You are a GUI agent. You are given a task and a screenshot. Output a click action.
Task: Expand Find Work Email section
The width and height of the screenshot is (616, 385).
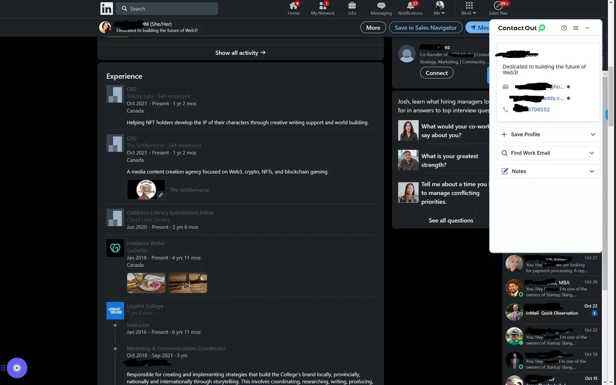(x=548, y=153)
